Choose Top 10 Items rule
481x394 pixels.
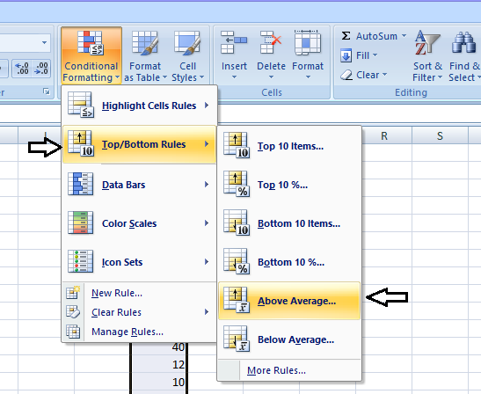click(x=289, y=146)
